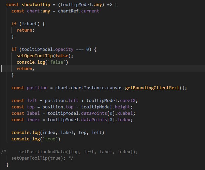Click the const top variable name
The image size is (205, 170).
(x=31, y=107)
